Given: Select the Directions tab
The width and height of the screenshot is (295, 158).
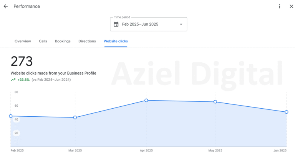Looking at the screenshot, I should [87, 41].
